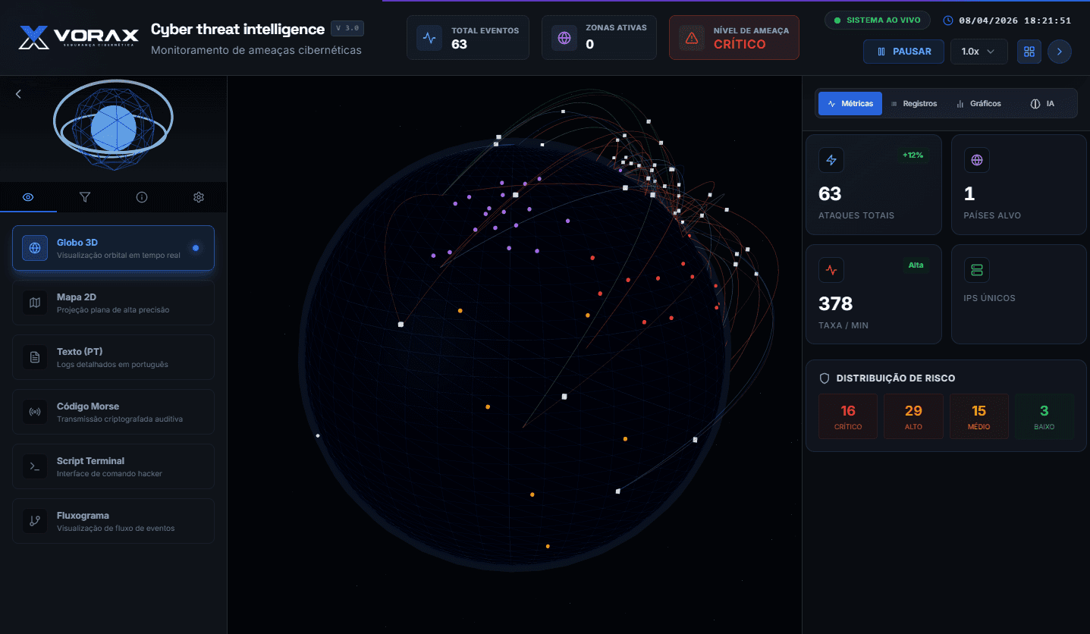1090x634 pixels.
Task: Select the Mapa 2D view option
Action: coord(113,303)
